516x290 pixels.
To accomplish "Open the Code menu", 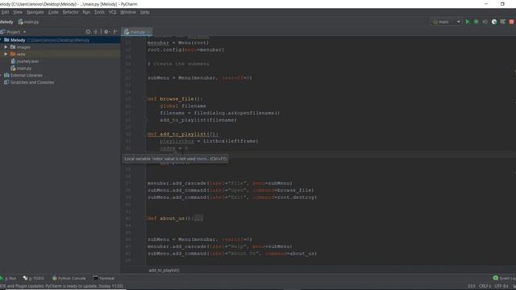I will coord(53,12).
